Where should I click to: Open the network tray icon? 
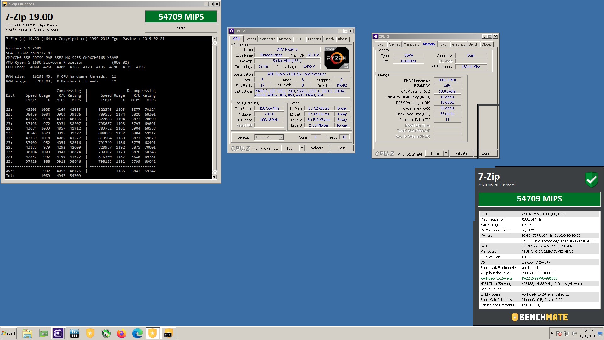pos(567,333)
